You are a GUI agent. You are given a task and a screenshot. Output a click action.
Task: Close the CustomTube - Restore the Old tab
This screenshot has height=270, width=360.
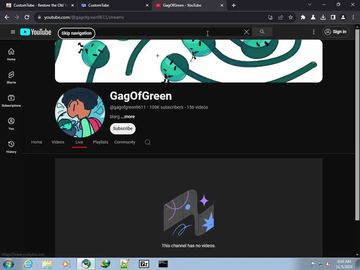point(72,5)
